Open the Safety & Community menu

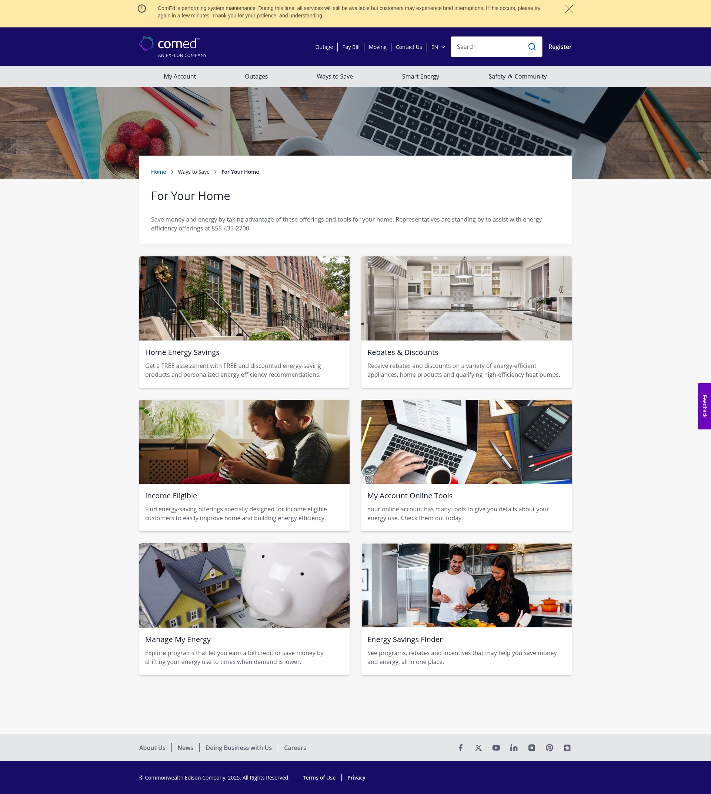pyautogui.click(x=517, y=76)
